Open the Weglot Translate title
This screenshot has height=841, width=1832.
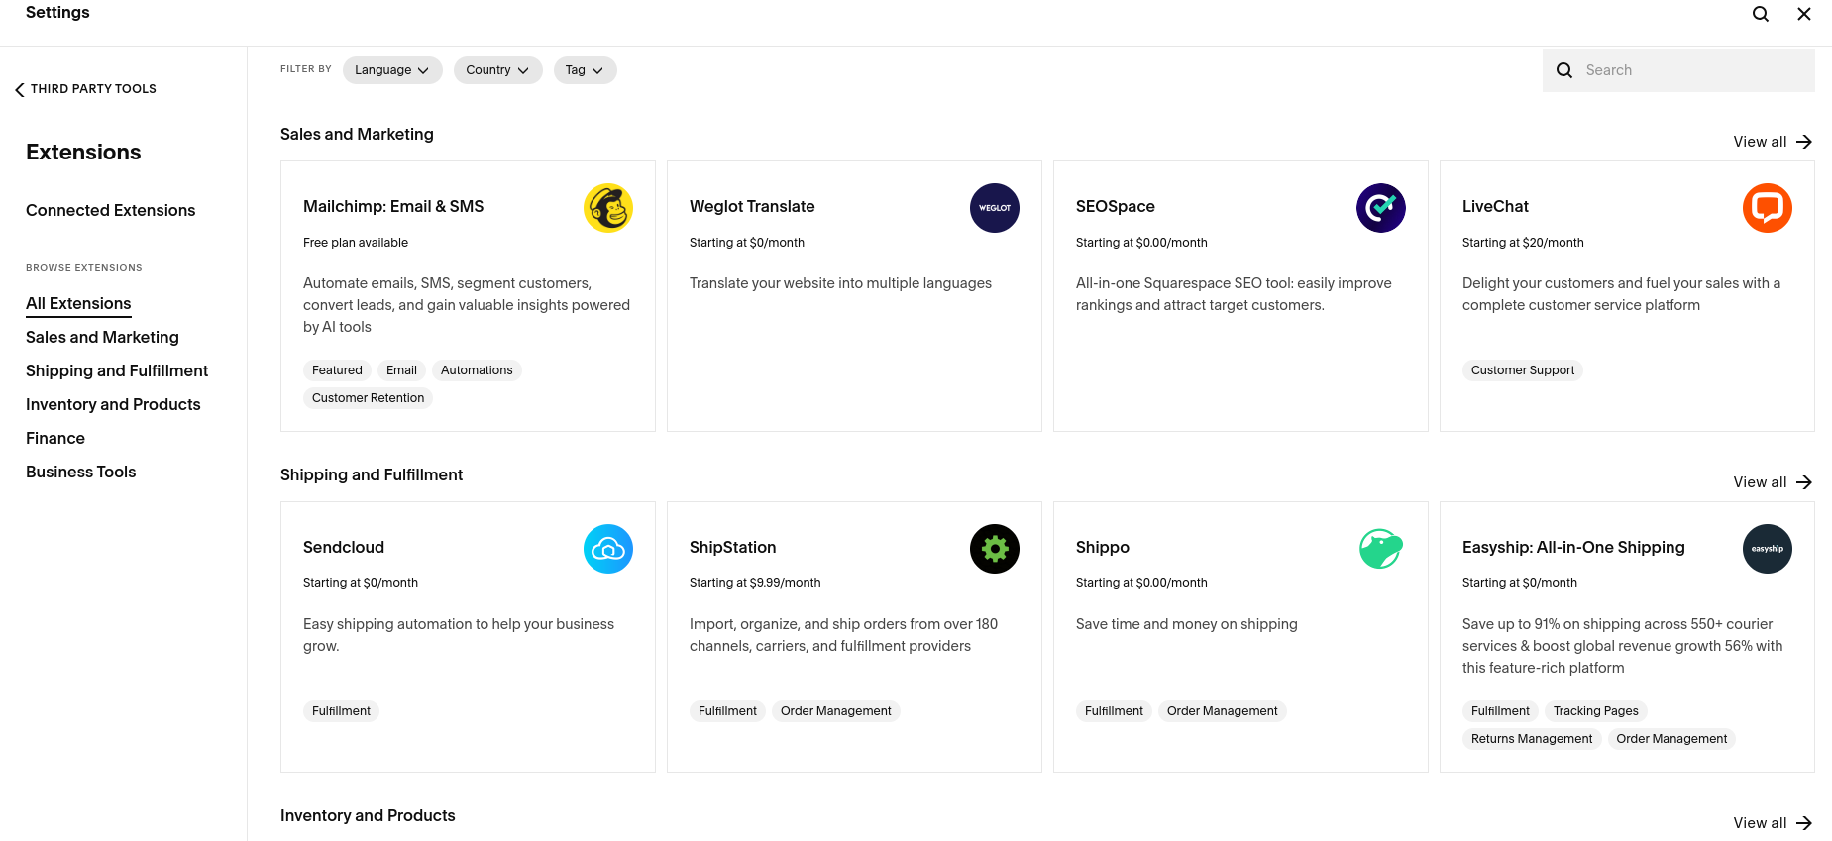pyautogui.click(x=752, y=206)
